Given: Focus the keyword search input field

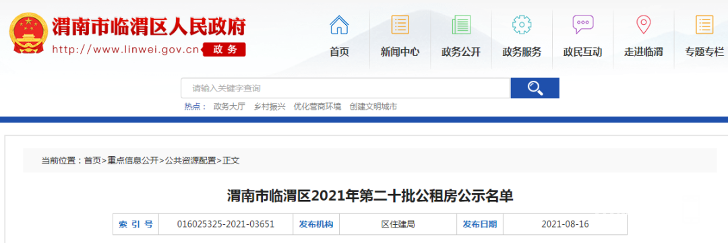Looking at the screenshot, I should (x=345, y=88).
